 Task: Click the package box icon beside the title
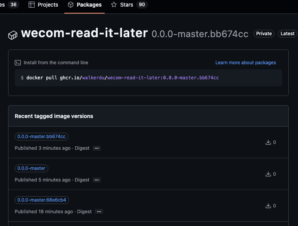pos(13,35)
